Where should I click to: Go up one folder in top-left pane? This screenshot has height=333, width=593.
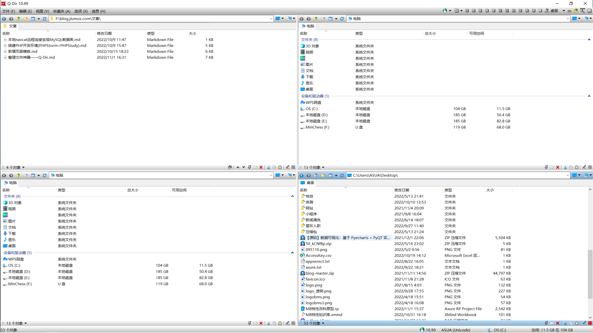click(18, 19)
